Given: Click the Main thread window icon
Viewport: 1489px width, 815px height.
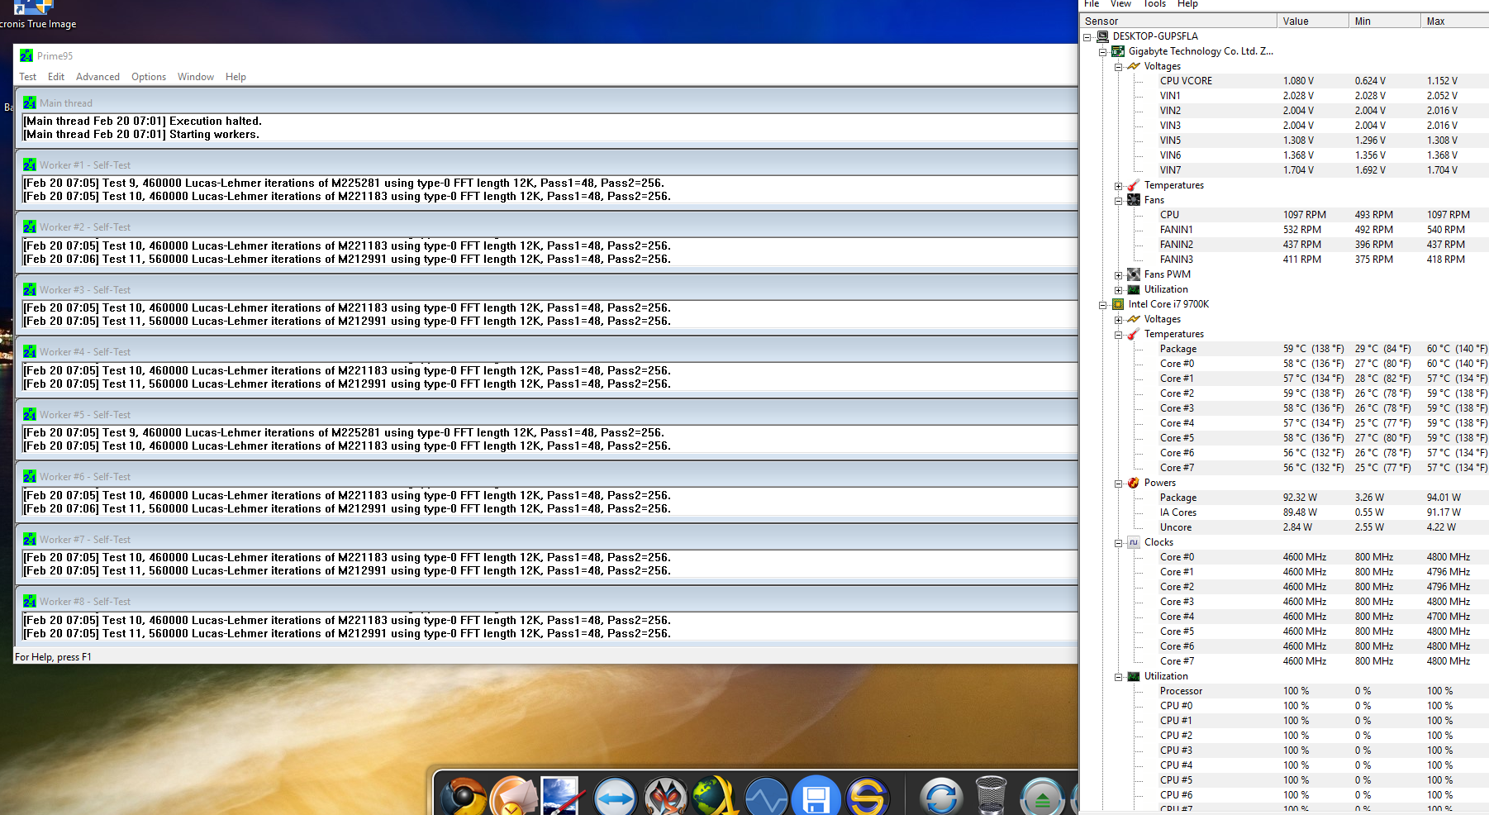Looking at the screenshot, I should [x=30, y=103].
